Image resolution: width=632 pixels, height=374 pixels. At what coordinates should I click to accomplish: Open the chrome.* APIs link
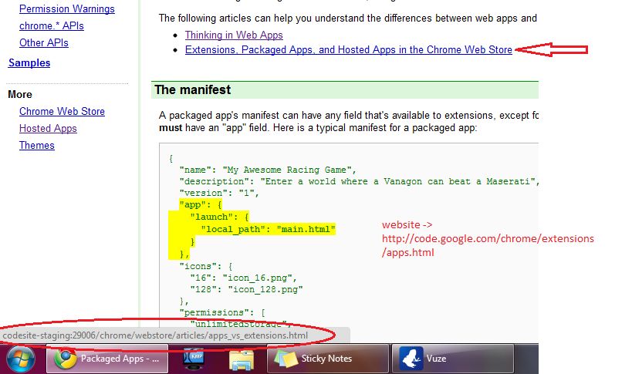(x=52, y=25)
